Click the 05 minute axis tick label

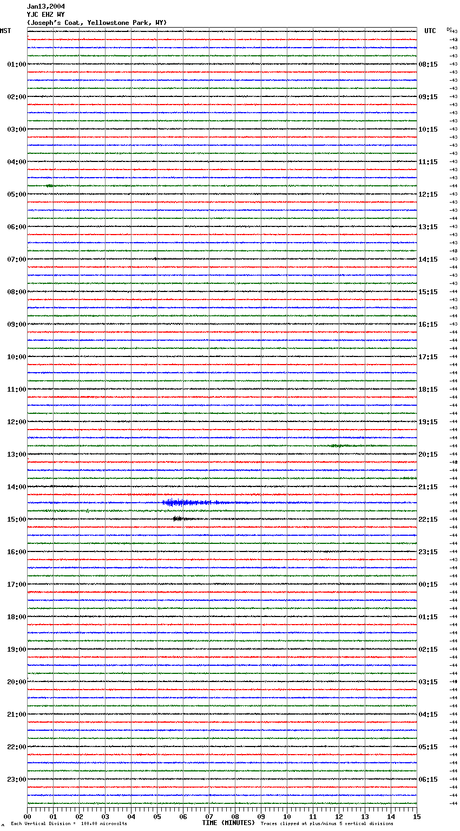coord(157,816)
